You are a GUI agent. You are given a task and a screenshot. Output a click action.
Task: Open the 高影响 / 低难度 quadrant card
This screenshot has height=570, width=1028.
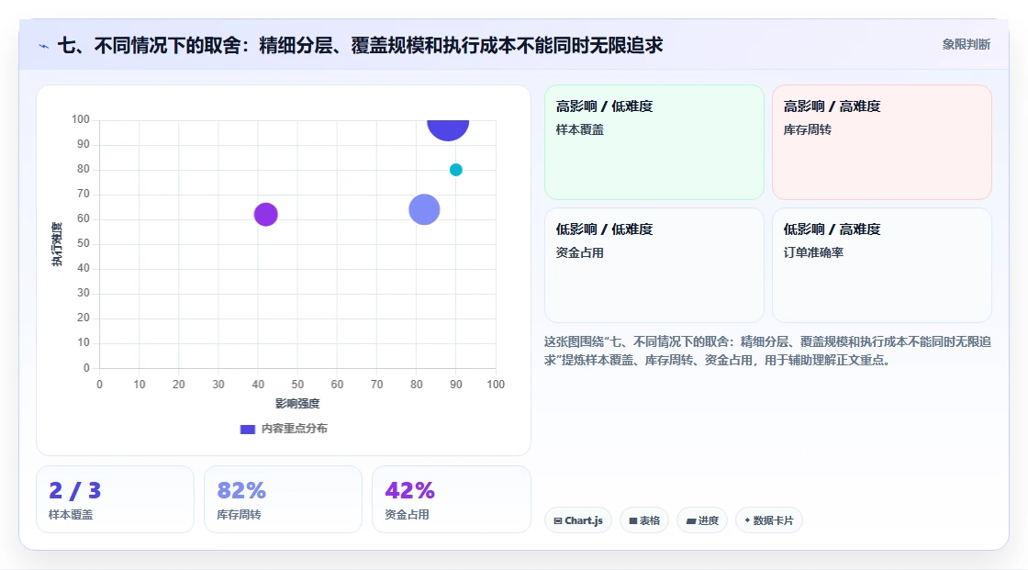(654, 142)
